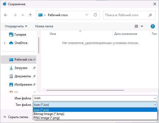
Task: Open address bar history dropdown
Action: pyautogui.click(x=87, y=15)
